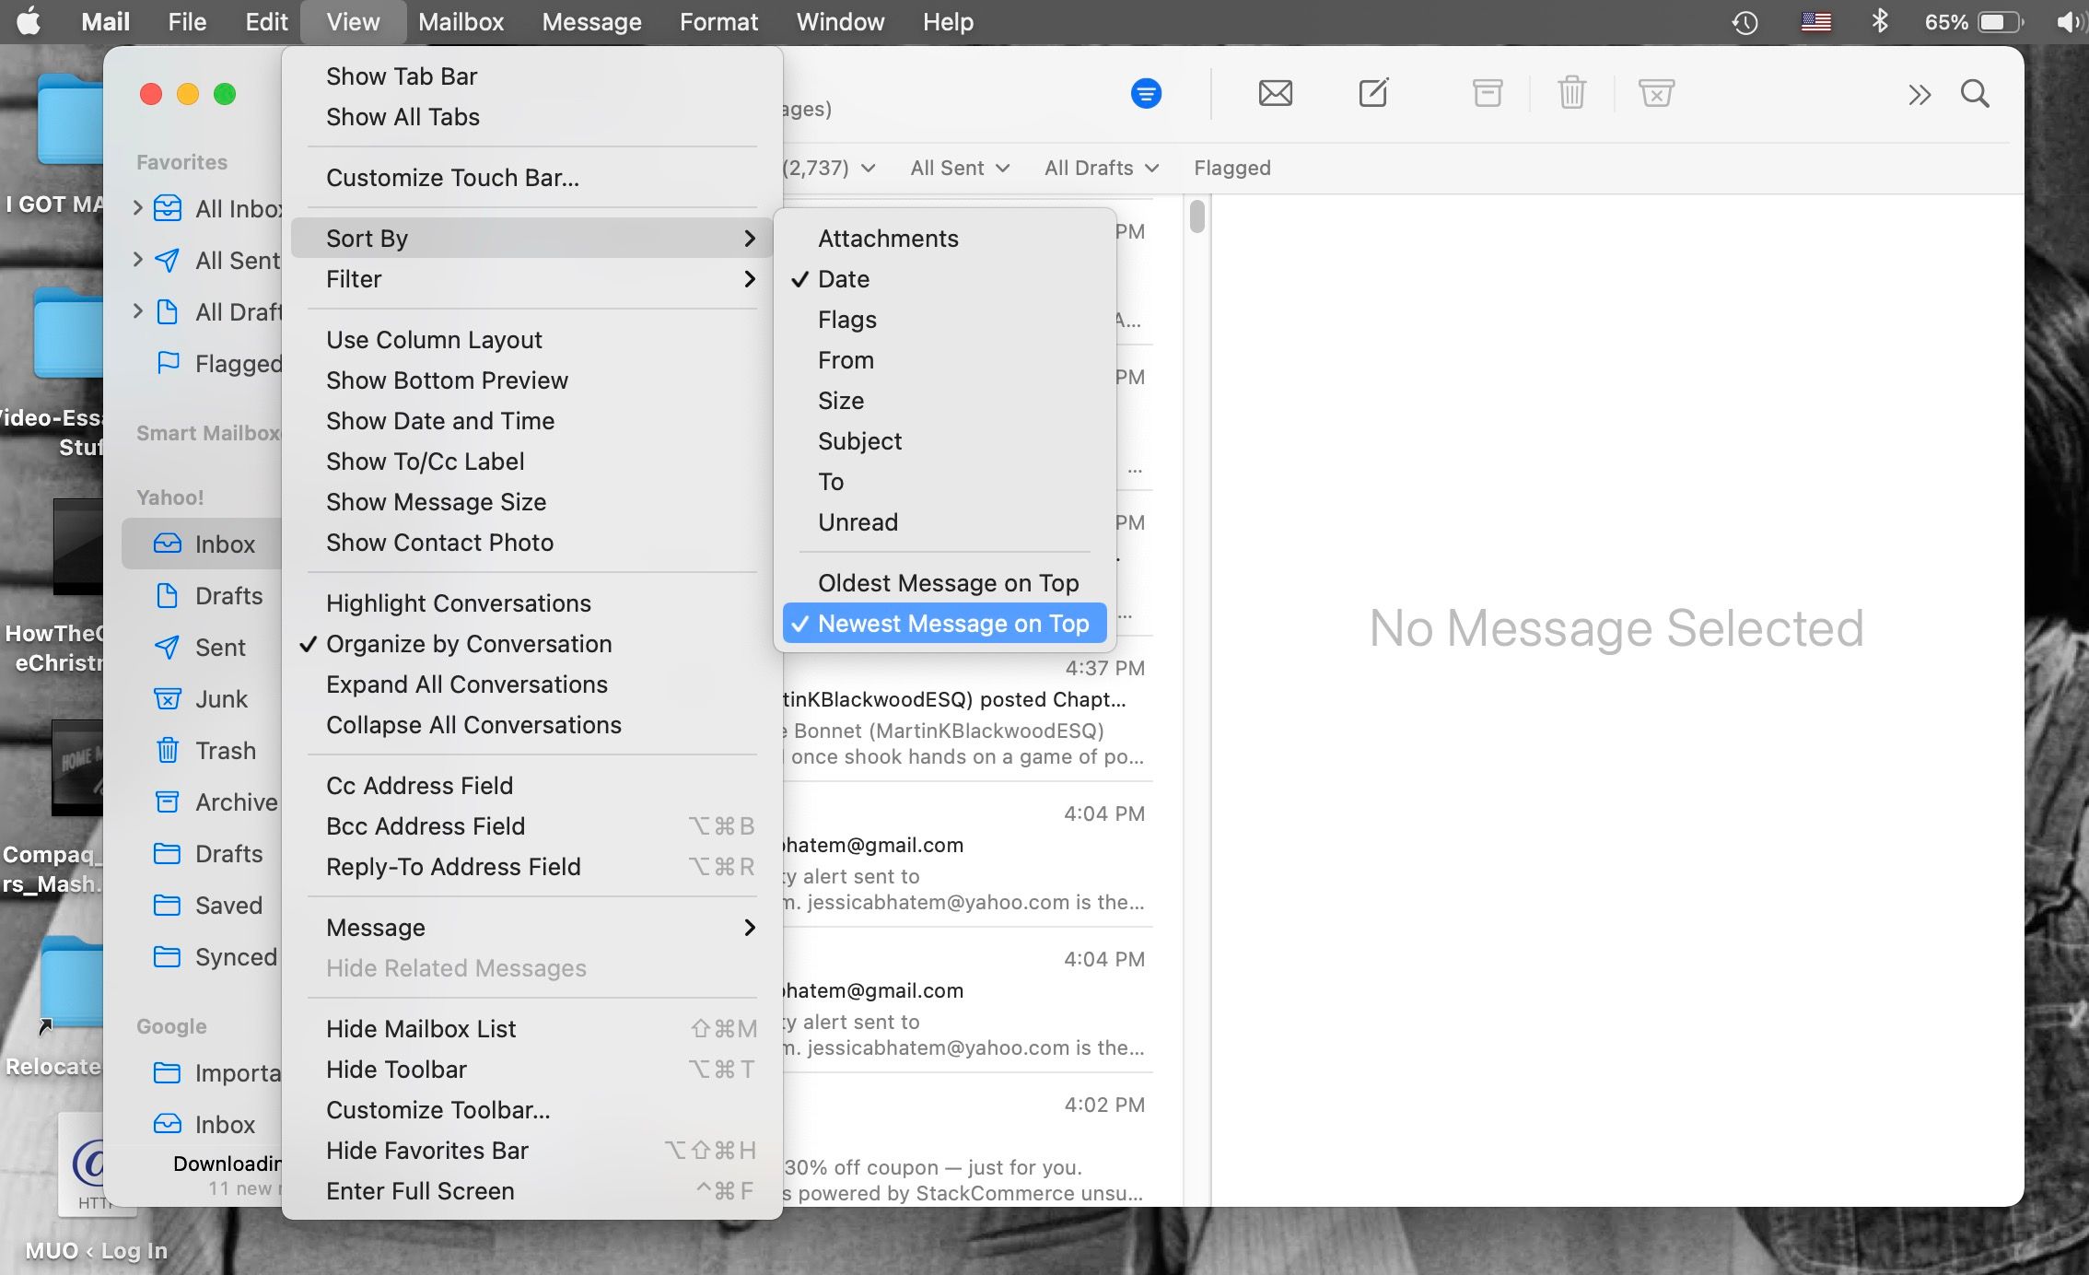Choose Use Column Layout
This screenshot has height=1275, width=2089.
(434, 340)
